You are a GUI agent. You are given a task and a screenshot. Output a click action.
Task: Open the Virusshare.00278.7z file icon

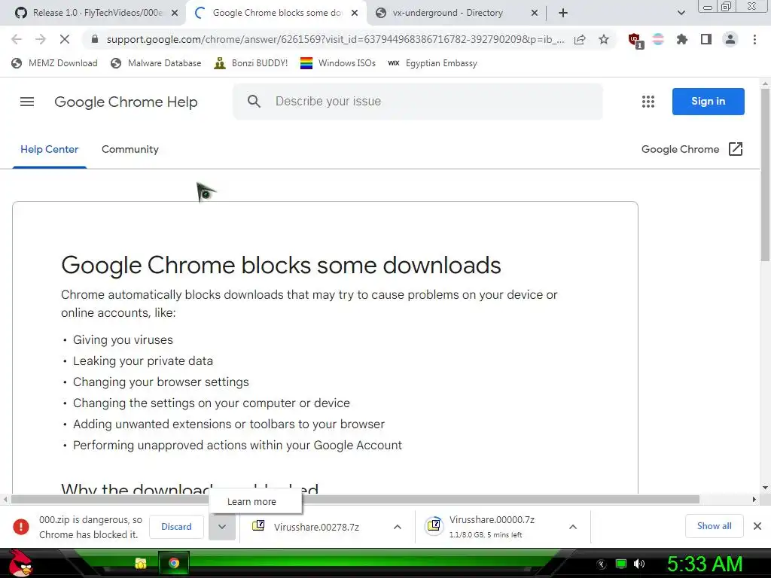[258, 526]
